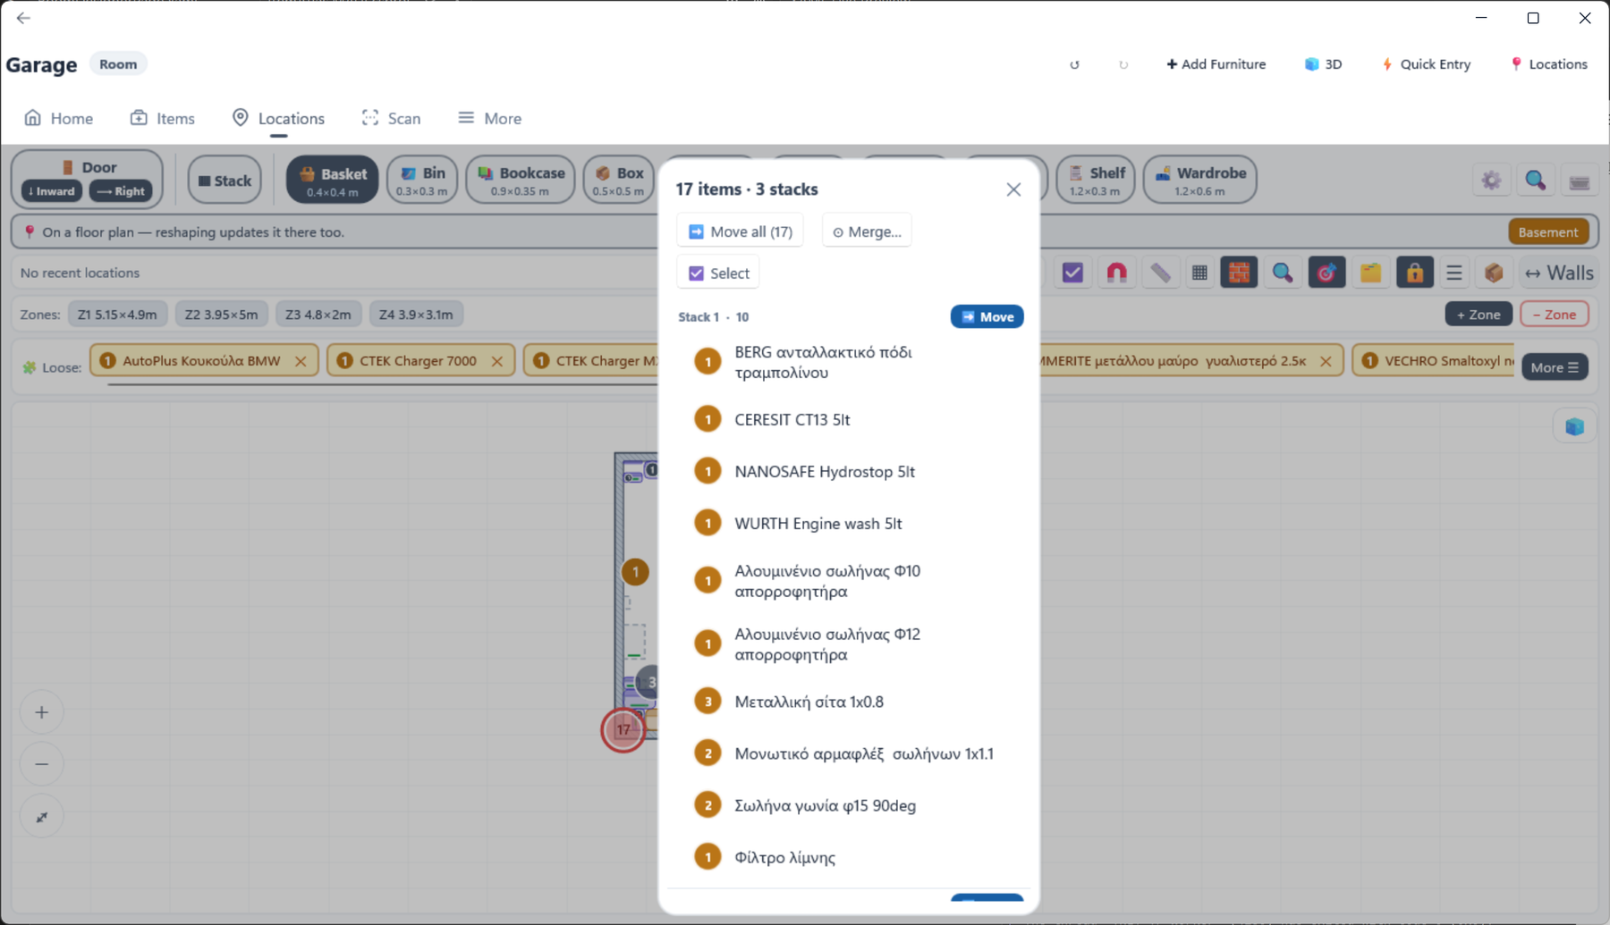Click the magnifier icon next to gear

tap(1535, 181)
